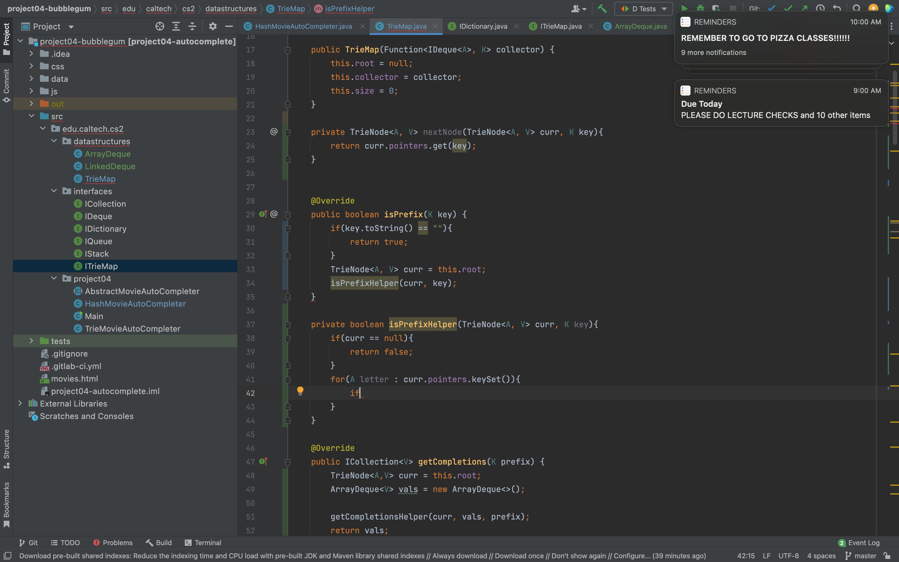Hide the Project panel with the minus icon
The image size is (899, 562).
pyautogui.click(x=229, y=27)
